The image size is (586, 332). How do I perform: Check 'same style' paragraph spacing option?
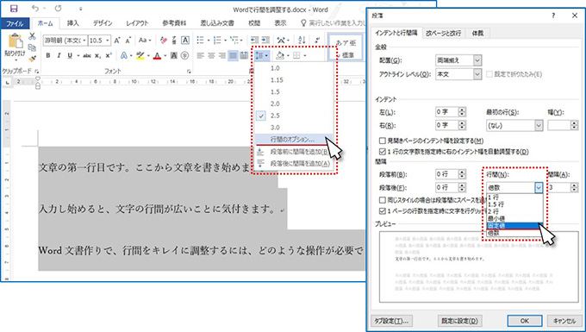382,200
